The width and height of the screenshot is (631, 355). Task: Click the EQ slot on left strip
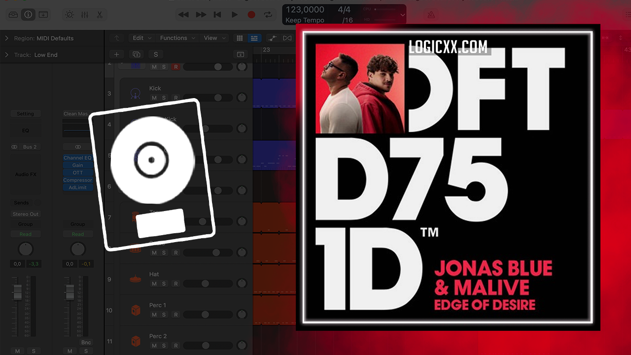coord(26,131)
